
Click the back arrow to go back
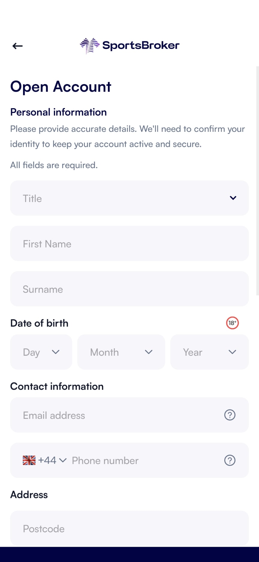point(17,46)
